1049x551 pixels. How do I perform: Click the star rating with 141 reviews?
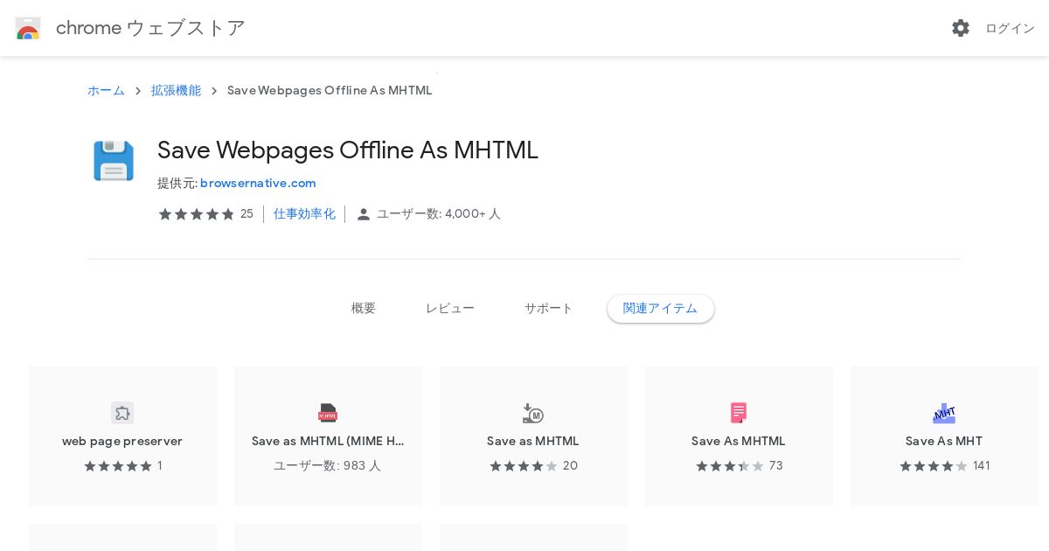click(934, 466)
